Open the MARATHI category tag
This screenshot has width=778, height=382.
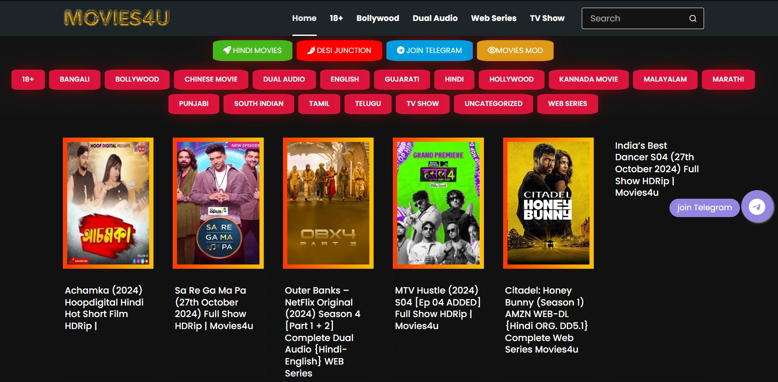(x=728, y=79)
